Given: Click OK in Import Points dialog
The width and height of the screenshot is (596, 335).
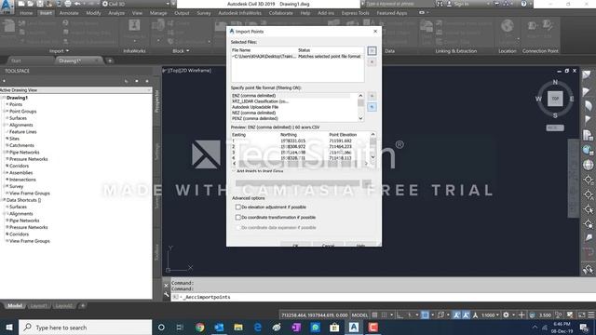Looking at the screenshot, I should tap(295, 245).
